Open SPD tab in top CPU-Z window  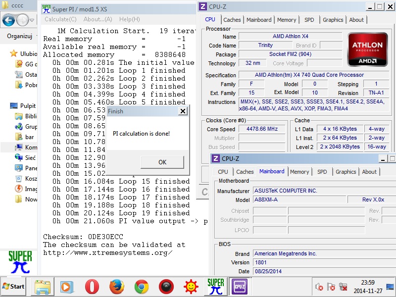[309, 20]
